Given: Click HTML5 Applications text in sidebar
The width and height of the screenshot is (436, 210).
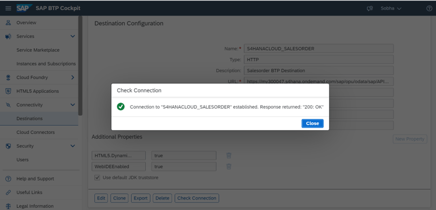Looking at the screenshot, I should tap(38, 91).
